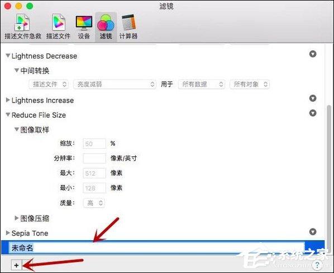Switch to the 描述文件 profiles view

(x=58, y=27)
